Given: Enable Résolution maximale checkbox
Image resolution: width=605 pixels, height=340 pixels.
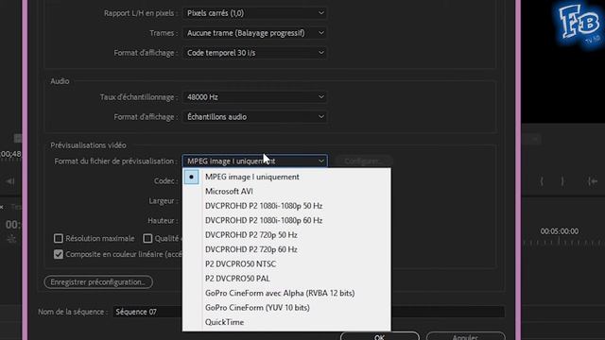Looking at the screenshot, I should [59, 239].
